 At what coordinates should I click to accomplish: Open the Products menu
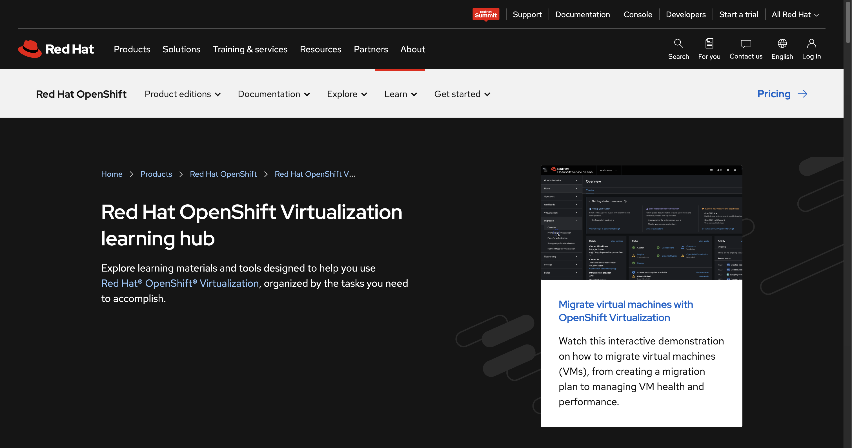(132, 49)
